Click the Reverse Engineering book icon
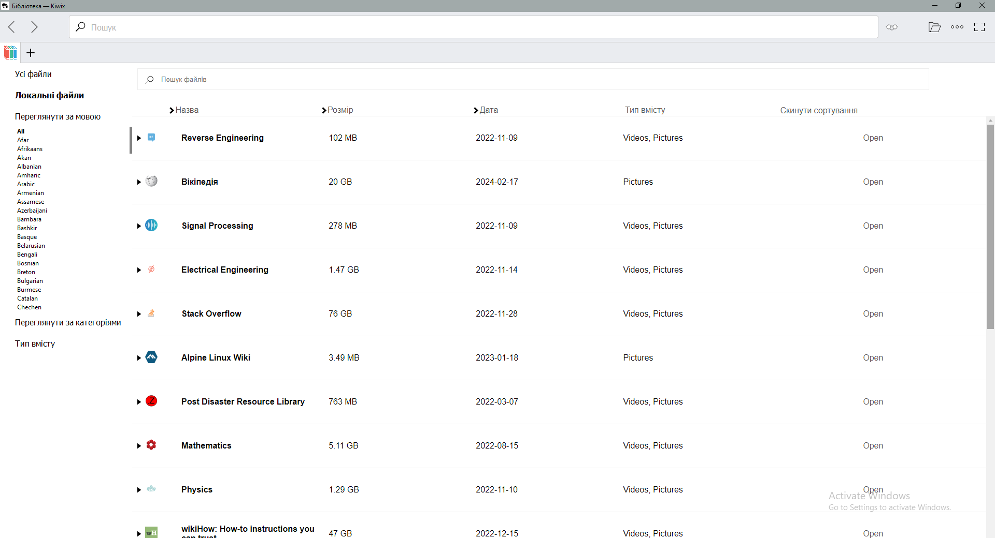Screen dimensions: 995x538 [x=151, y=137]
